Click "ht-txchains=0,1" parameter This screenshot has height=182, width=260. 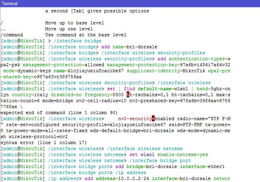(x=192, y=95)
